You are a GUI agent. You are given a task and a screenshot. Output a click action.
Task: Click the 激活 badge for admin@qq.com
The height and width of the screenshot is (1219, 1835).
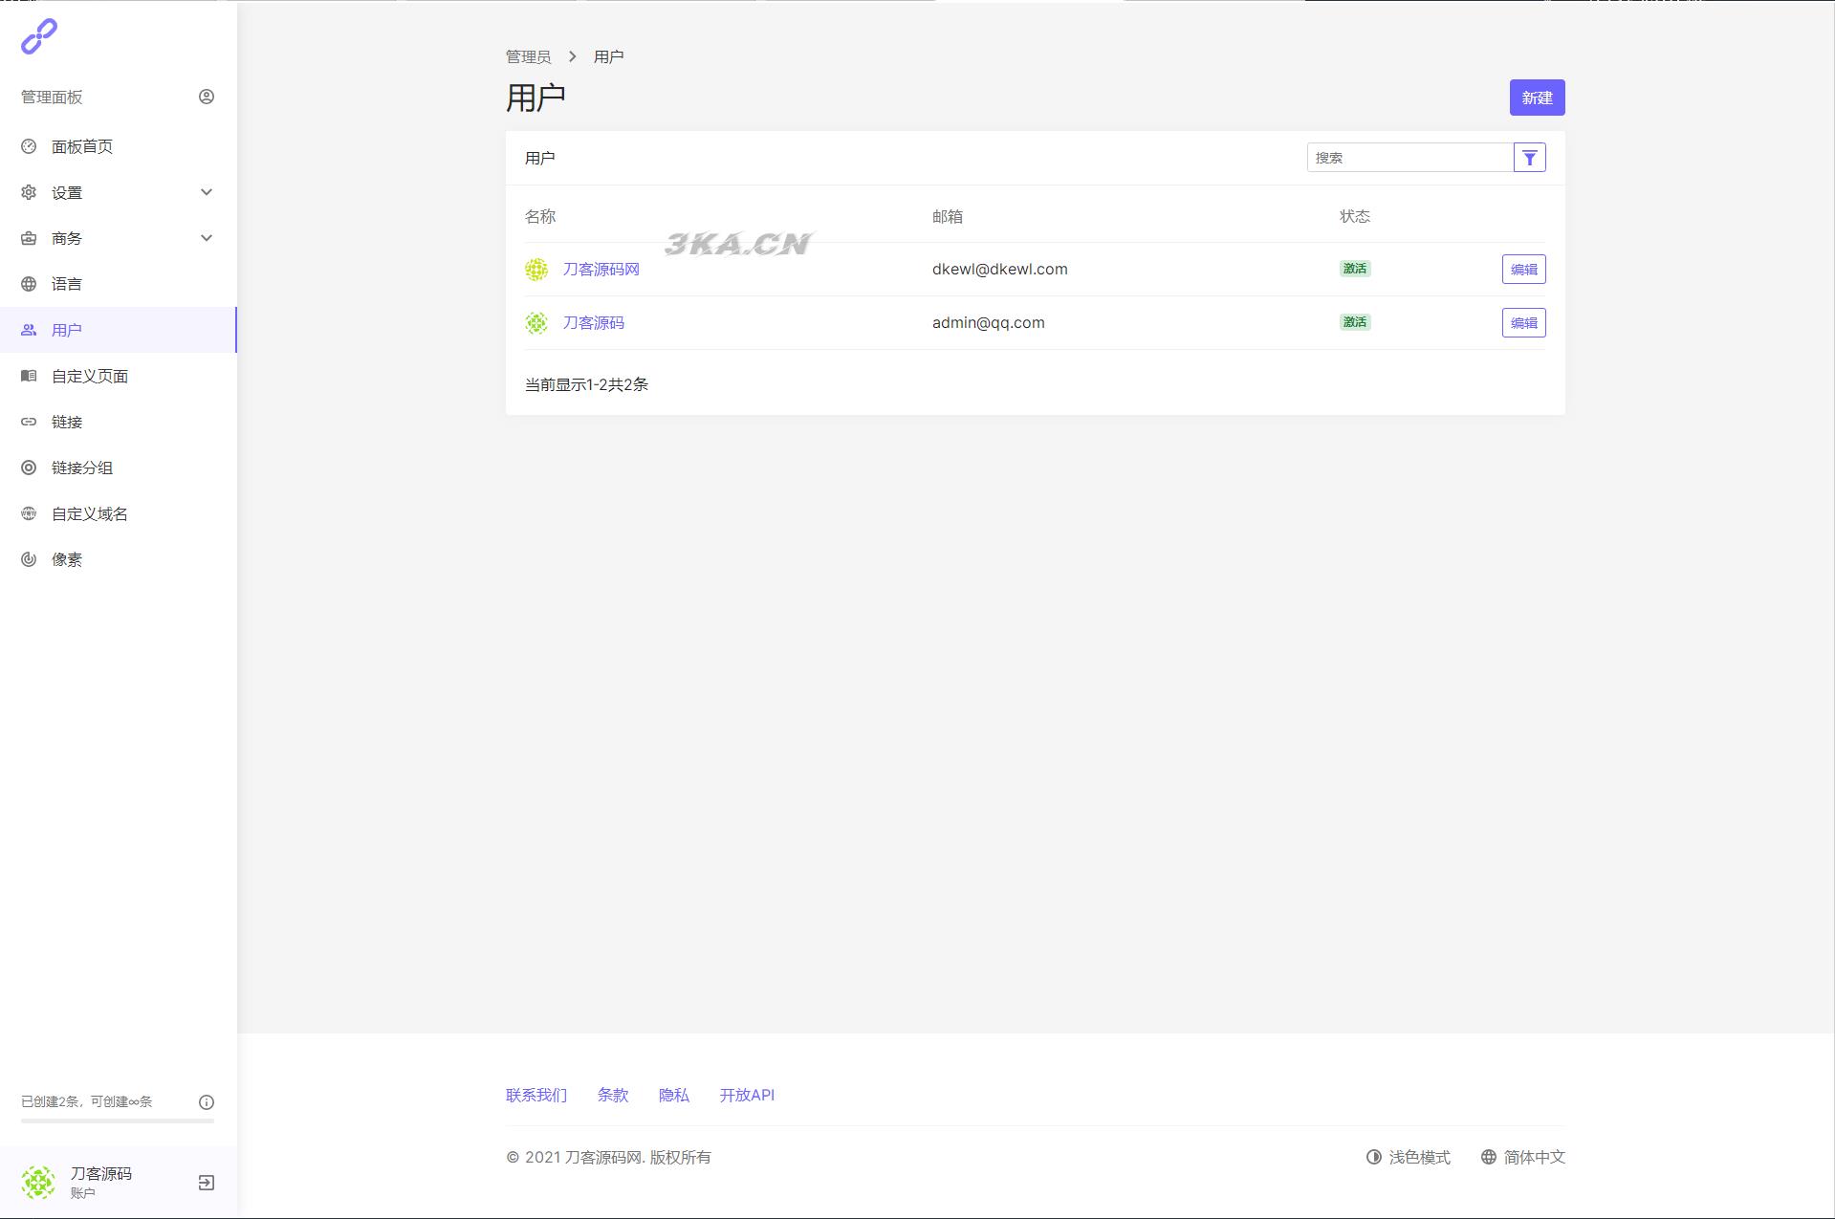click(x=1355, y=322)
